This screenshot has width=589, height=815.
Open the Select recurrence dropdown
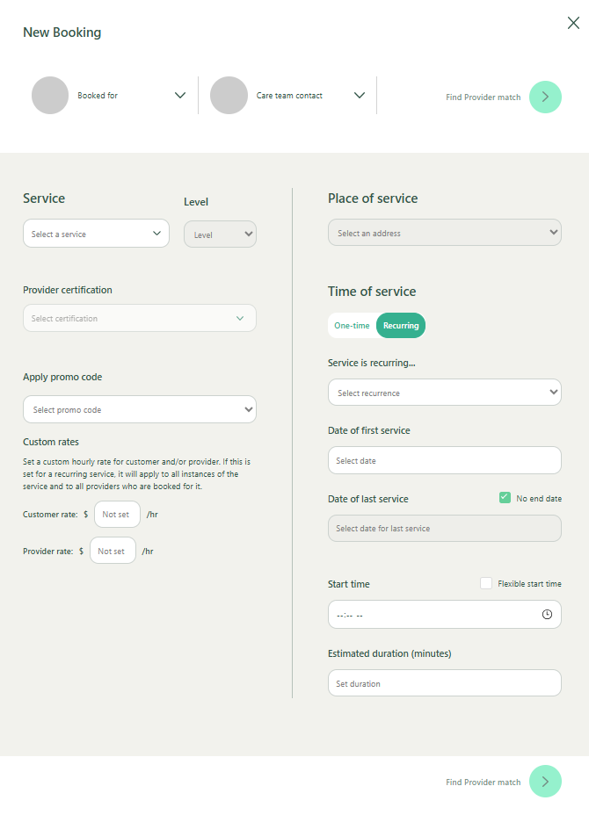pyautogui.click(x=444, y=393)
